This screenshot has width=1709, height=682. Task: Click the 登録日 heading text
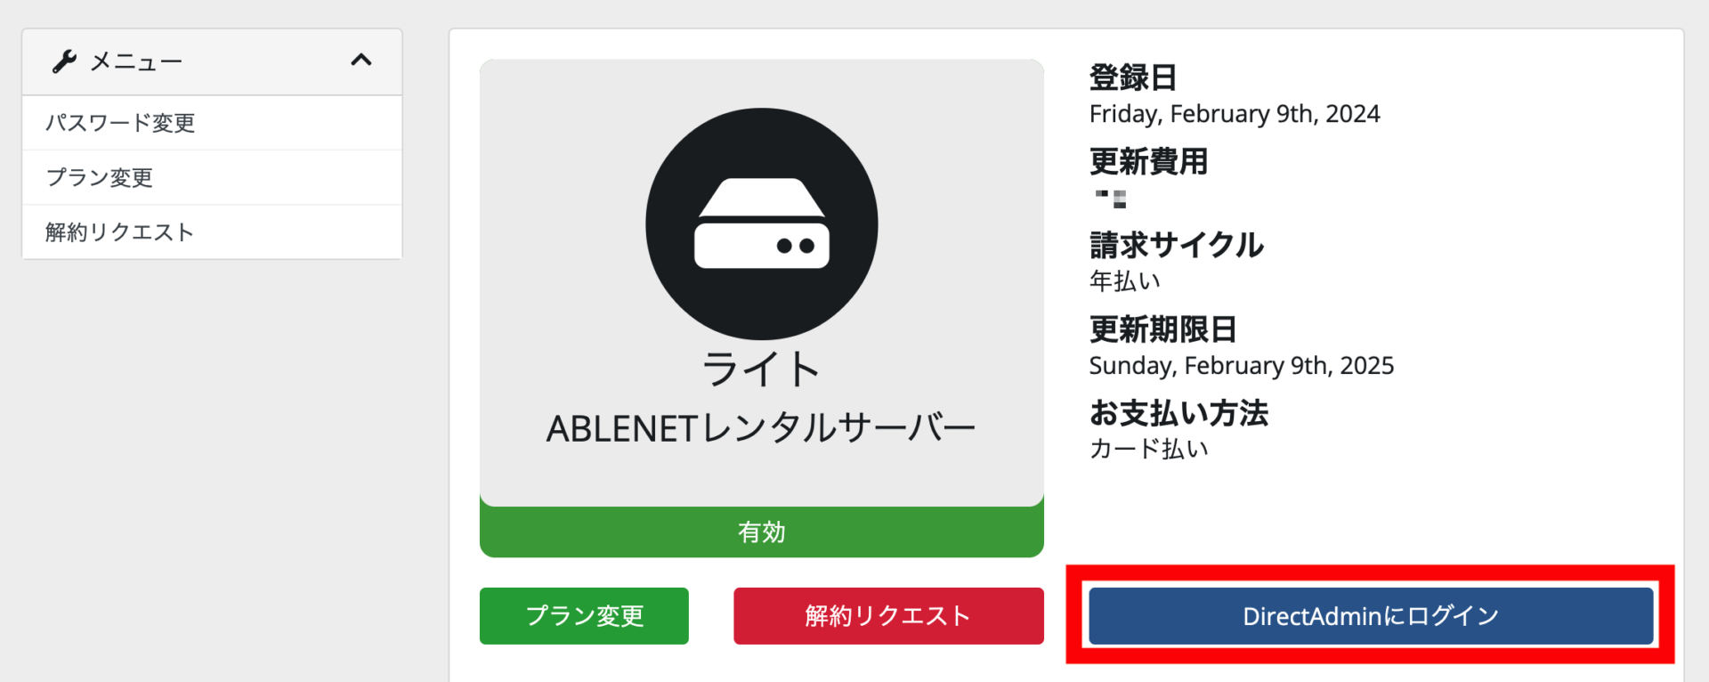pyautogui.click(x=1132, y=77)
